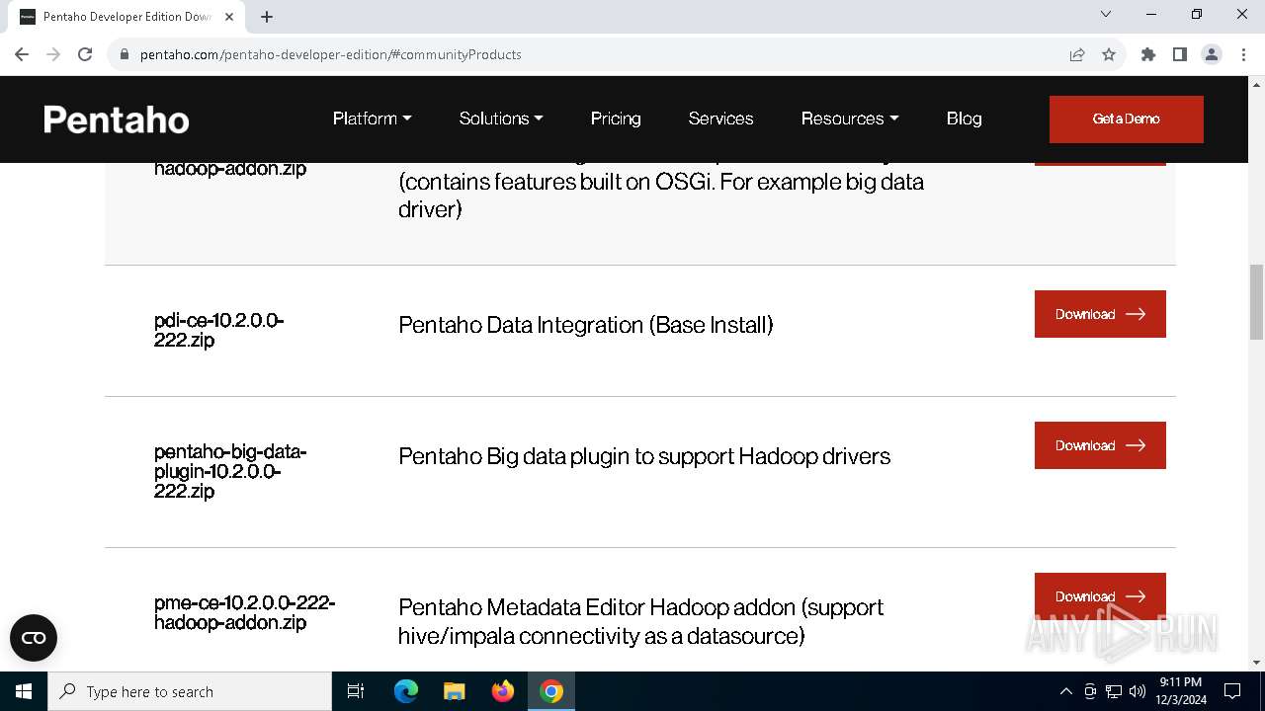Screen dimensions: 1265x711
Task: Click the Get a Demo button
Action: pos(1126,118)
